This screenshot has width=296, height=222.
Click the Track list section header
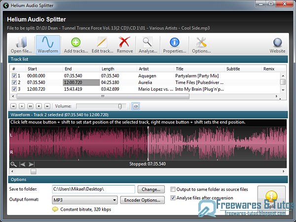[148, 59]
